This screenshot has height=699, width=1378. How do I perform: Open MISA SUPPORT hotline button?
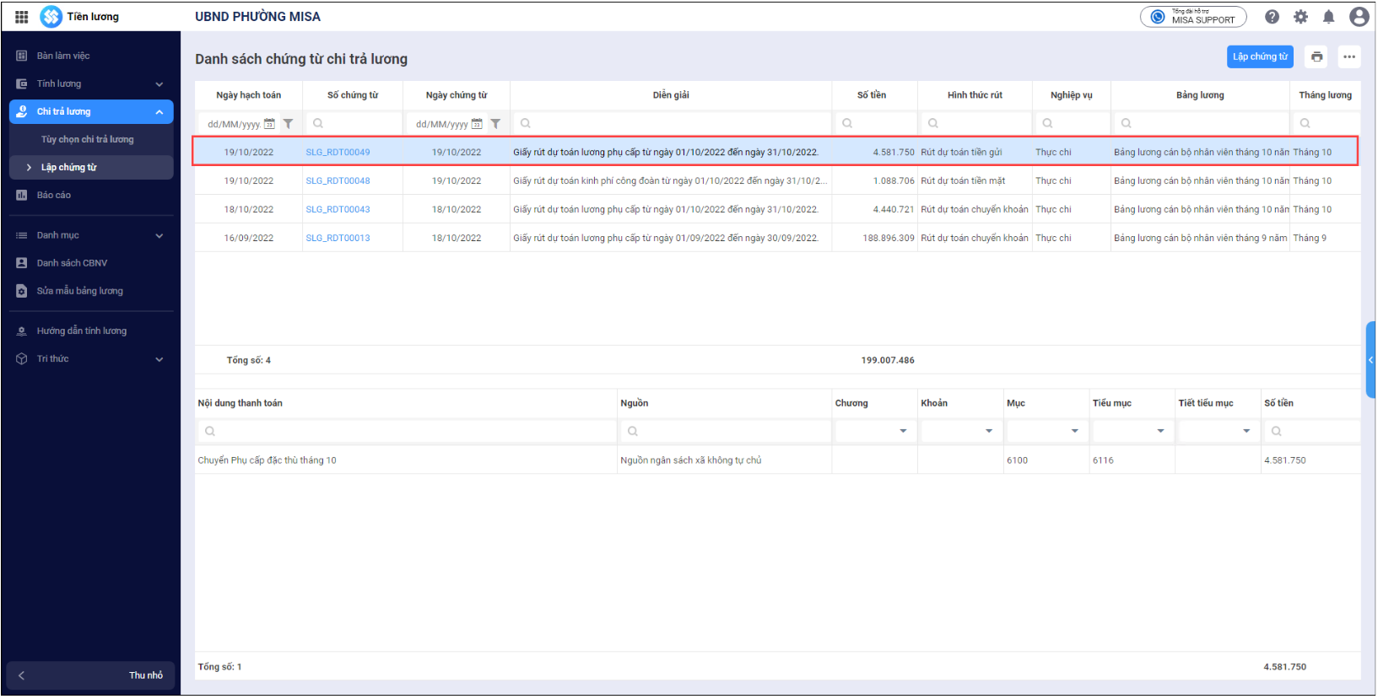[x=1193, y=17]
